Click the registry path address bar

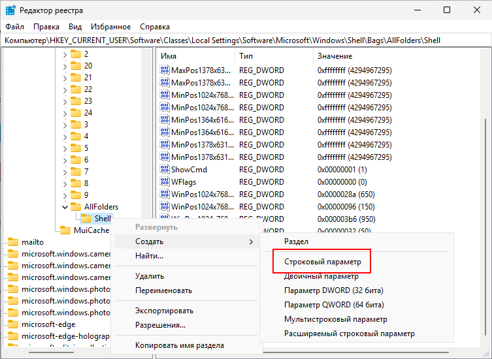pyautogui.click(x=246, y=40)
